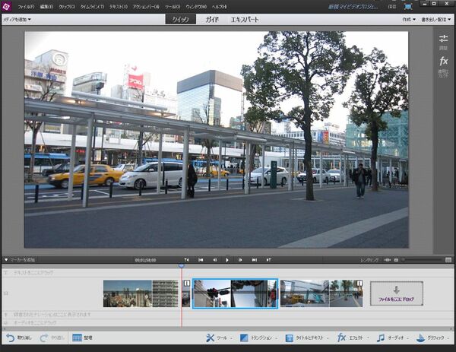456x352 pixels.
Task: Click the timeline zoom slider
Action: coord(422,260)
